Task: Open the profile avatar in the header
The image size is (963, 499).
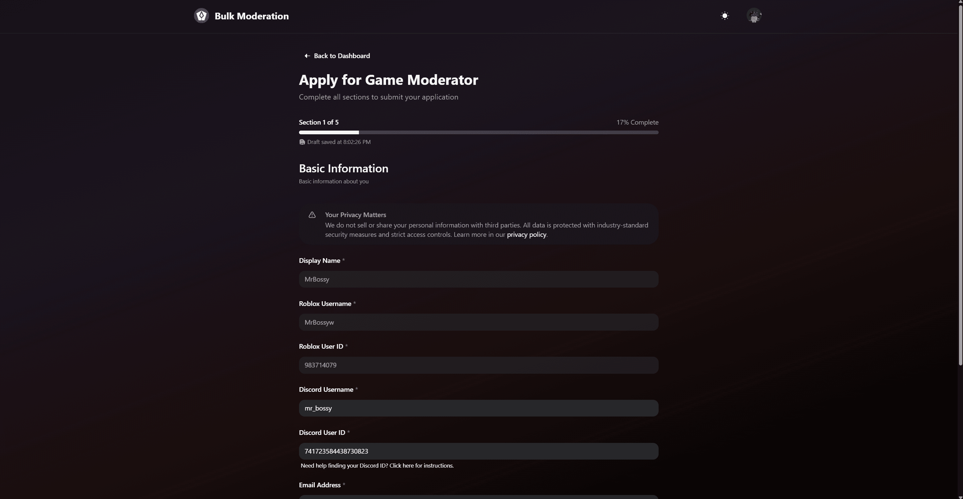Action: (x=754, y=16)
